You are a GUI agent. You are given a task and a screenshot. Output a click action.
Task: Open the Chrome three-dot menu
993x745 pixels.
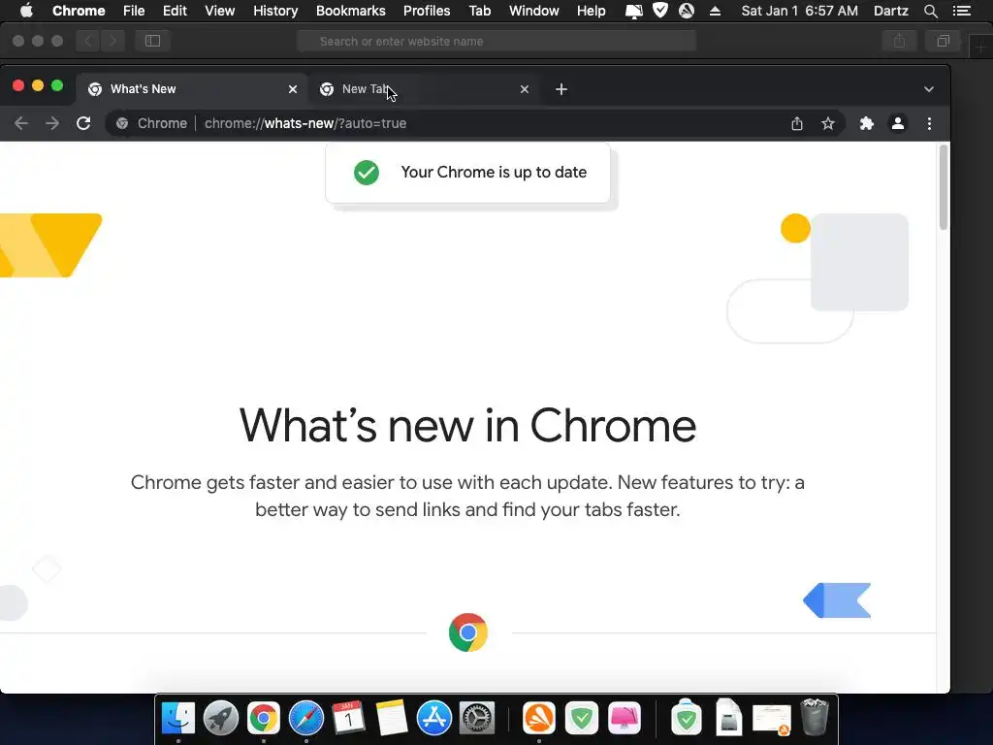click(929, 123)
